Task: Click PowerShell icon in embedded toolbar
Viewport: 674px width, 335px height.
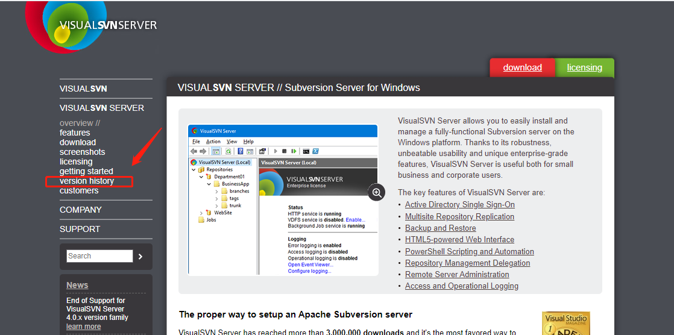Action: pyautogui.click(x=315, y=151)
